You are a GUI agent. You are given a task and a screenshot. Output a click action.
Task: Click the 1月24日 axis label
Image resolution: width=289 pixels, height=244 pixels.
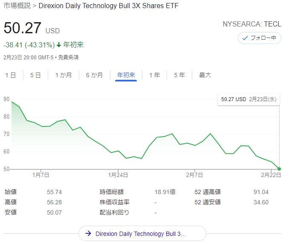118,175
